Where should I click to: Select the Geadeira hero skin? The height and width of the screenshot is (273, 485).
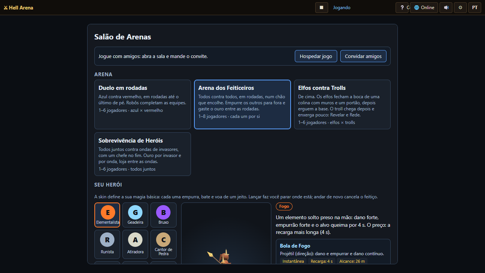tap(135, 215)
